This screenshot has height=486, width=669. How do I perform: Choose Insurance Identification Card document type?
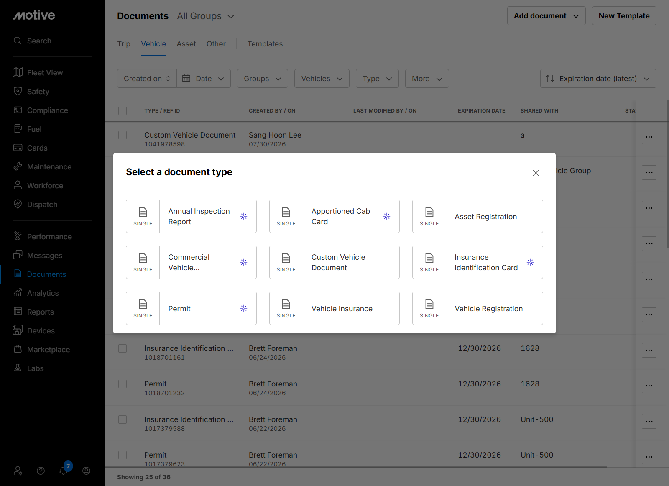click(477, 262)
